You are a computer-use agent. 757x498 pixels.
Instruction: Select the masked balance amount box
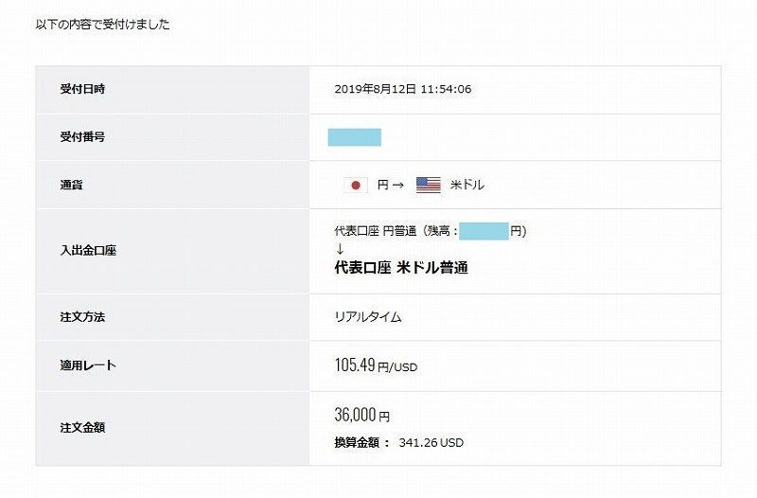tap(484, 231)
